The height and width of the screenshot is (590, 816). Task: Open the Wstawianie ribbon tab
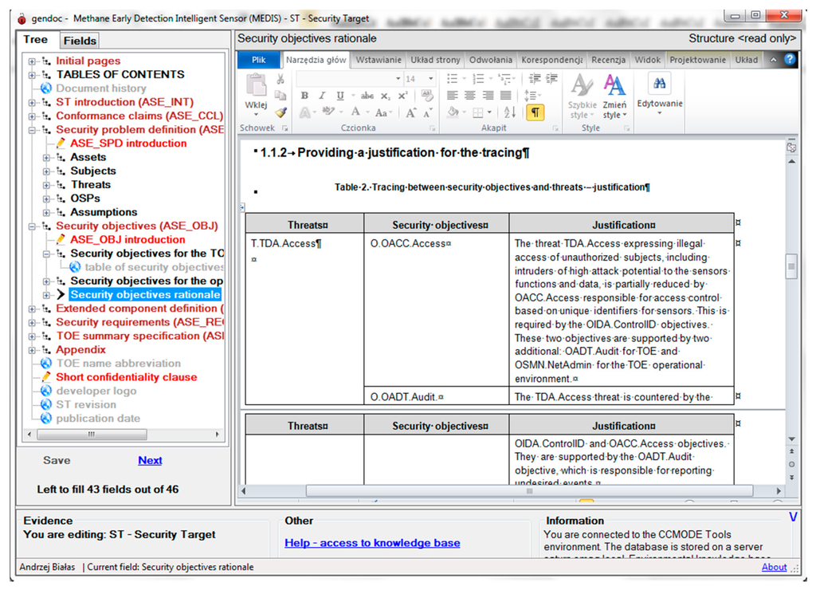pyautogui.click(x=379, y=60)
